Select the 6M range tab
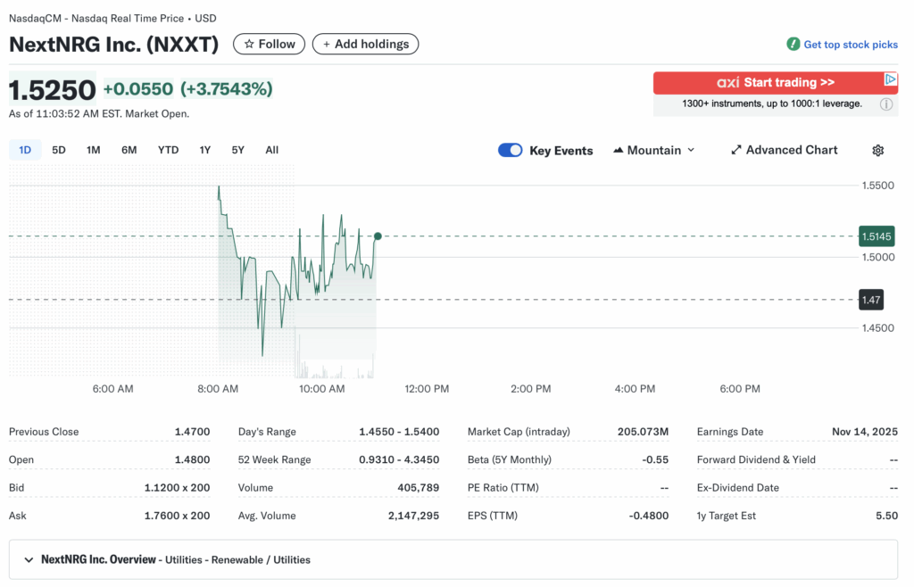This screenshot has height=587, width=914. pos(129,150)
